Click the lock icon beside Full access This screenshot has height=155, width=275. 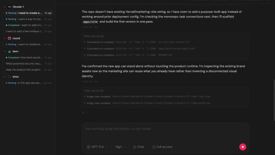[154, 147]
